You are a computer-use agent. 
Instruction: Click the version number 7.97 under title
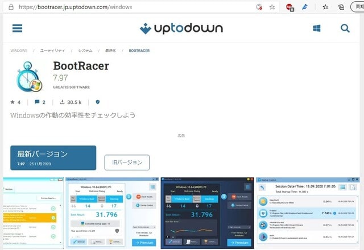(60, 78)
